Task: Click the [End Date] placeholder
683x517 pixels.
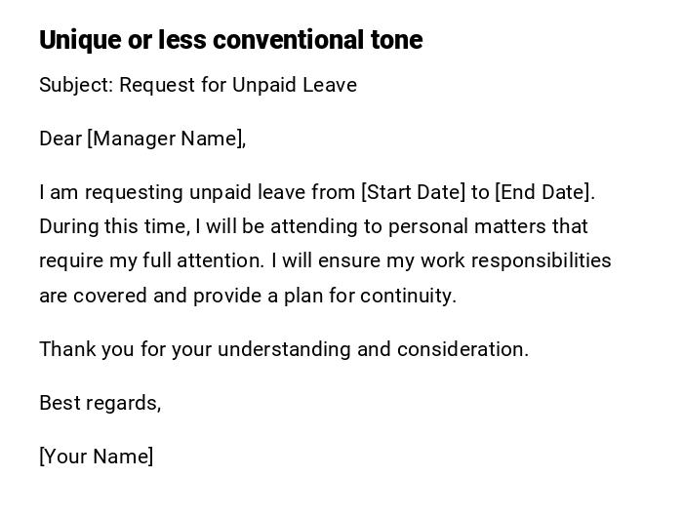Action: tap(542, 192)
